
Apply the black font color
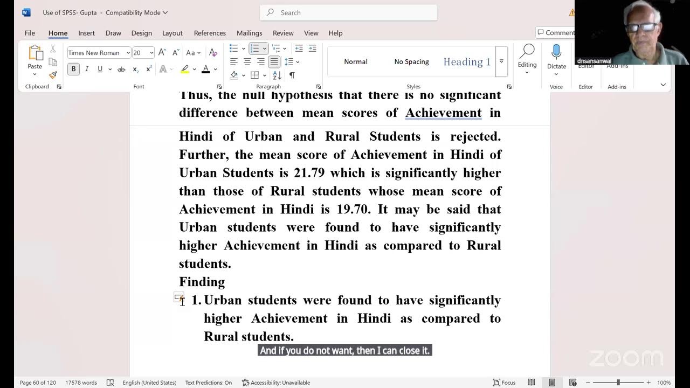(x=205, y=69)
